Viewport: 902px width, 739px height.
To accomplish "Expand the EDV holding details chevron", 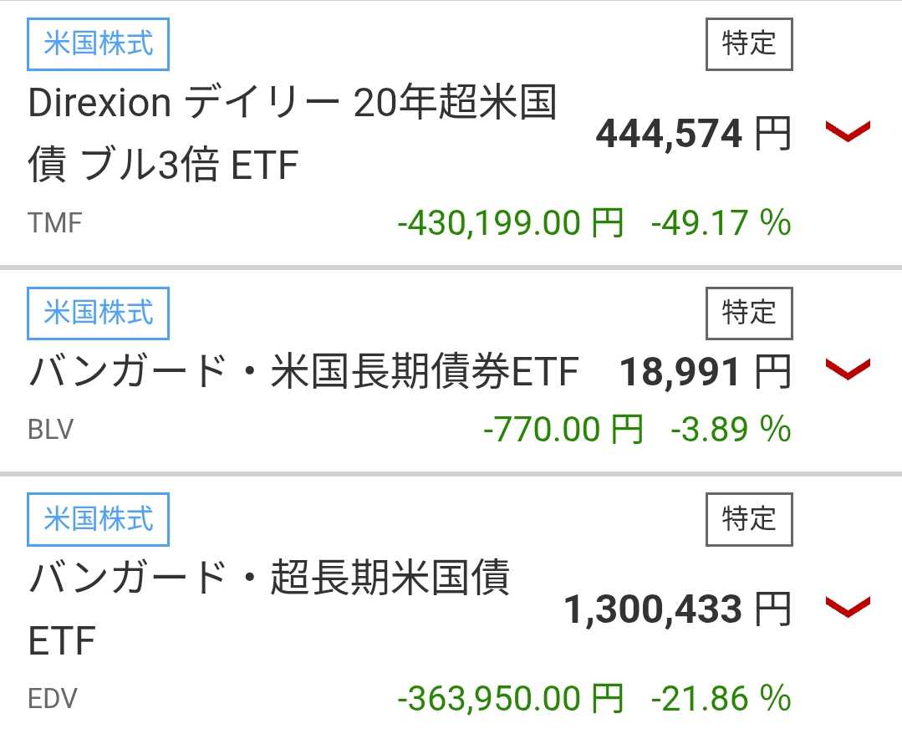I will pyautogui.click(x=848, y=609).
